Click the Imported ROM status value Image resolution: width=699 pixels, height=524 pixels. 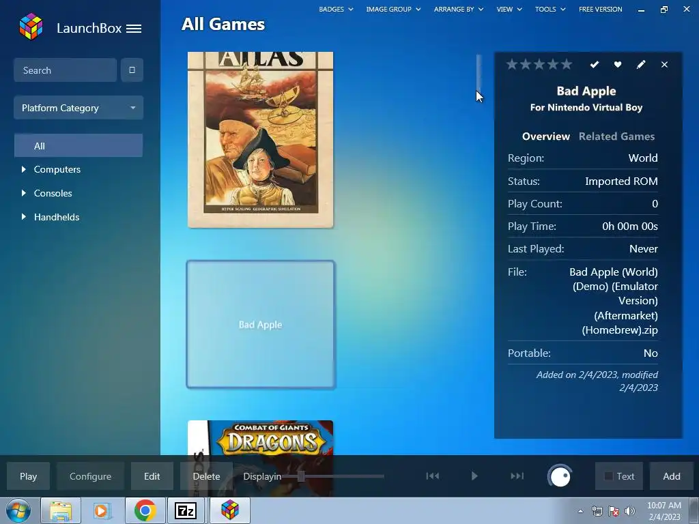point(621,181)
